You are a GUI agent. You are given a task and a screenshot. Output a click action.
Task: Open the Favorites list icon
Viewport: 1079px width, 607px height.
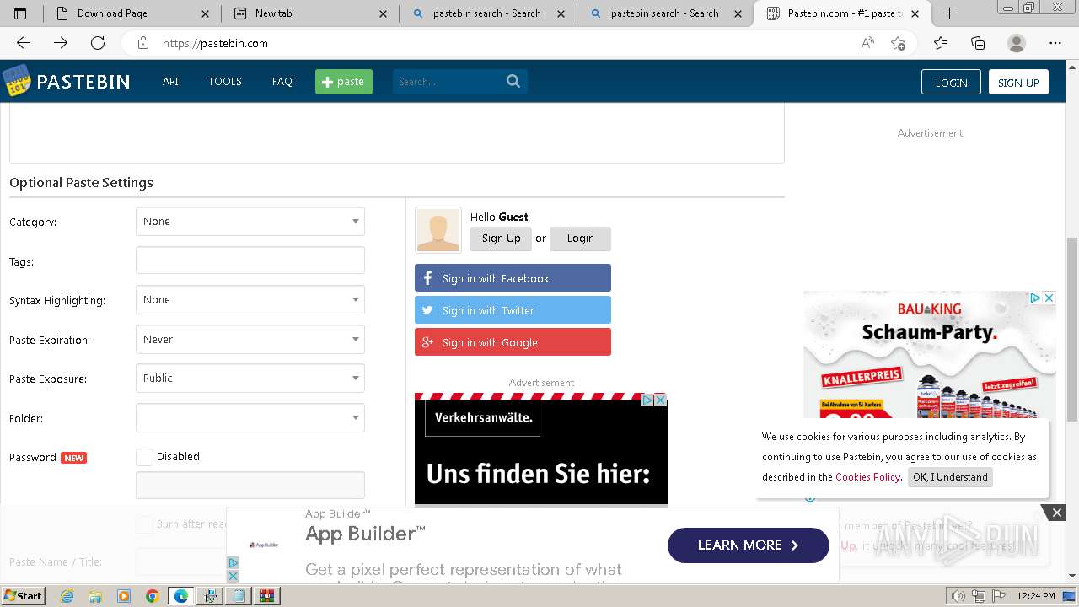click(941, 43)
